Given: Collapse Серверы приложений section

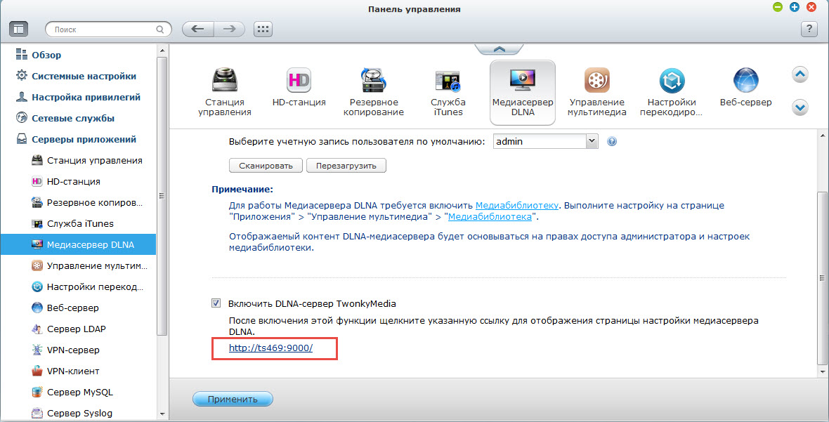Looking at the screenshot, I should click(x=84, y=140).
